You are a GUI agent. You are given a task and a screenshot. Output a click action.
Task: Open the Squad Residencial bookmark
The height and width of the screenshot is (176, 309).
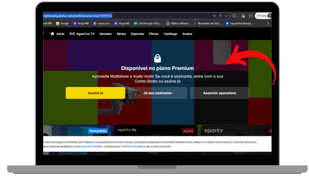(x=239, y=23)
